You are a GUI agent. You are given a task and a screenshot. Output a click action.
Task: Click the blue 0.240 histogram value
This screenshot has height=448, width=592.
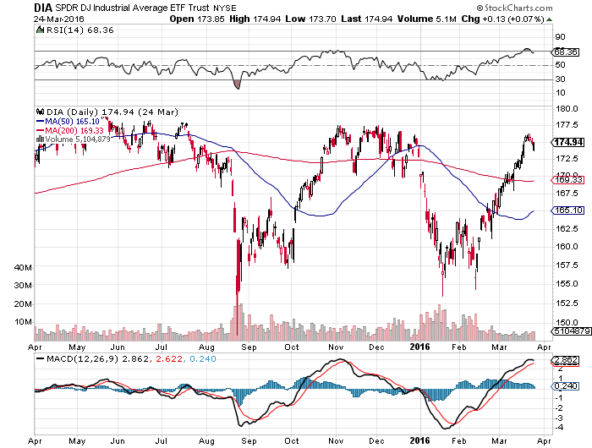coord(203,358)
